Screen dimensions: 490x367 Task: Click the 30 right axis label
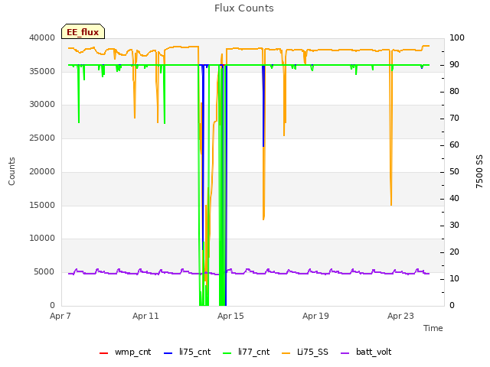[x=454, y=226]
